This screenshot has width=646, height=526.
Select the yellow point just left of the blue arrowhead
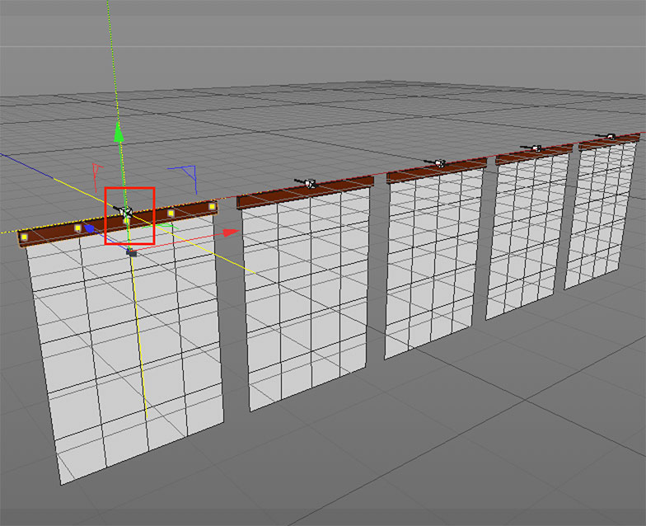[x=77, y=228]
